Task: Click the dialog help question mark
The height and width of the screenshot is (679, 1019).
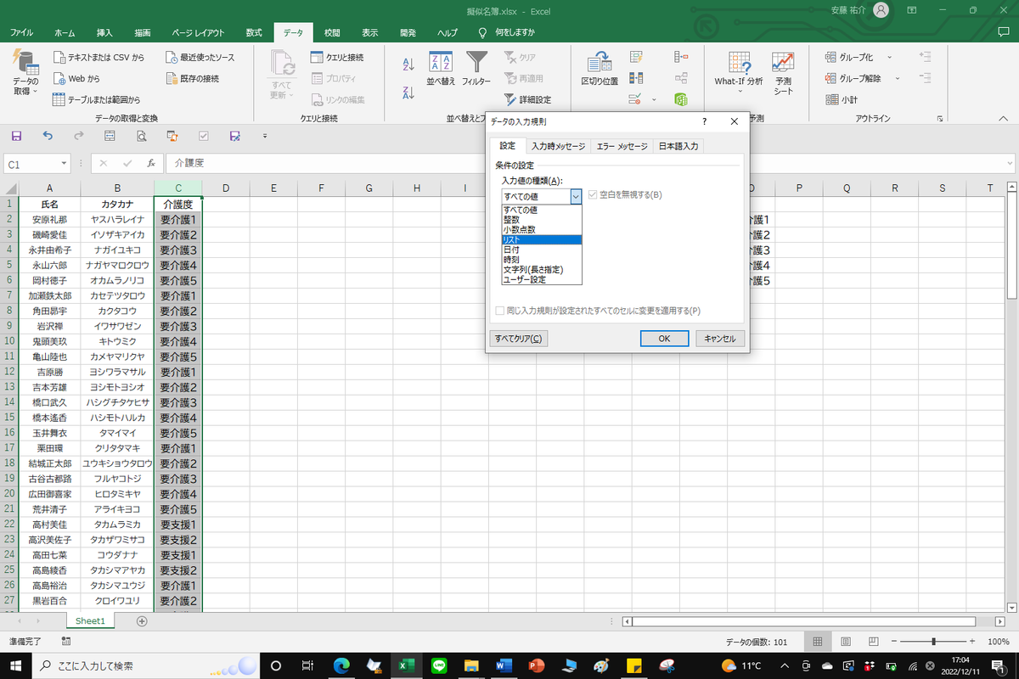Action: (704, 122)
